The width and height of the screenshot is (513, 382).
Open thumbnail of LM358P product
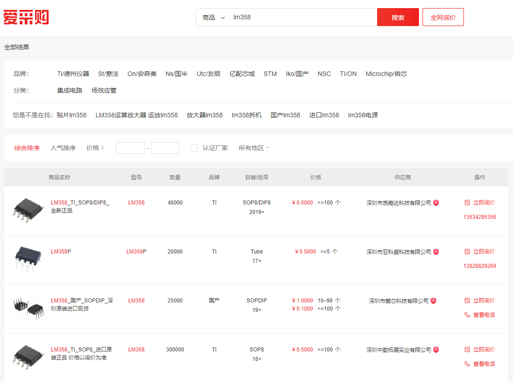(x=28, y=259)
